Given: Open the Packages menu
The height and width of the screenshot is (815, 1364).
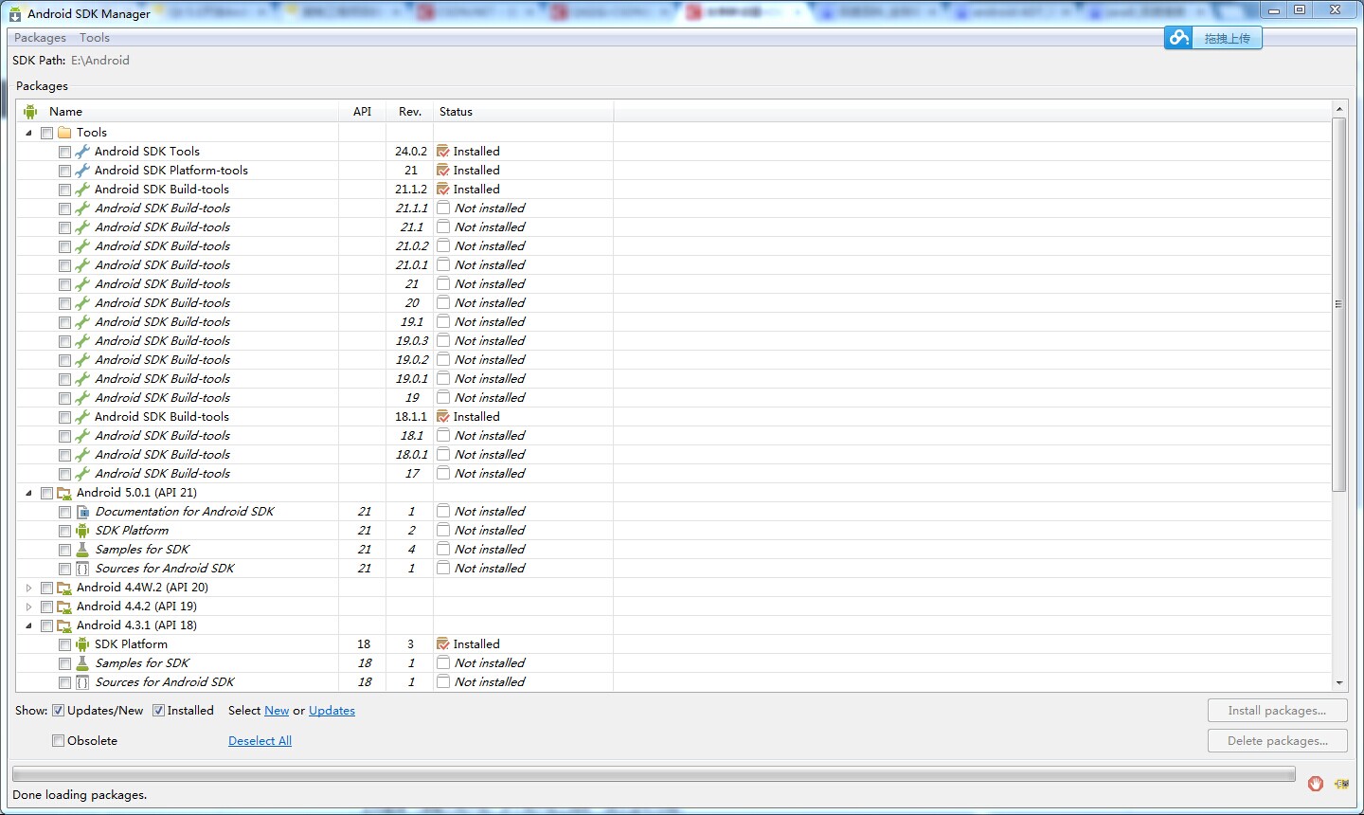Looking at the screenshot, I should [x=40, y=38].
